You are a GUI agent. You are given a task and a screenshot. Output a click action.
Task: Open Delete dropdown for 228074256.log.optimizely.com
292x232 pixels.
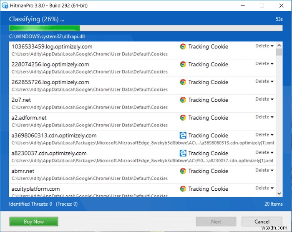pos(264,63)
